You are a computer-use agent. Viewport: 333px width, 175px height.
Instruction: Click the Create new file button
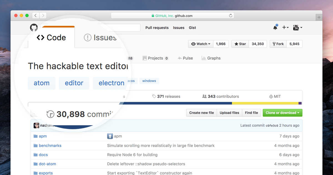point(201,113)
